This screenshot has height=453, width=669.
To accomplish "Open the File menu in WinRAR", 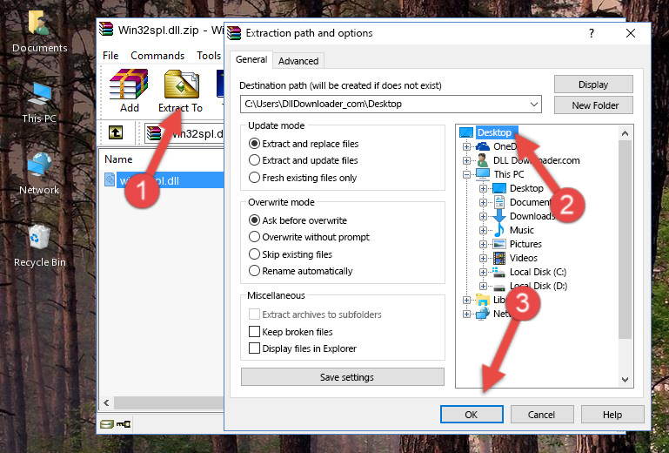I will [x=110, y=56].
